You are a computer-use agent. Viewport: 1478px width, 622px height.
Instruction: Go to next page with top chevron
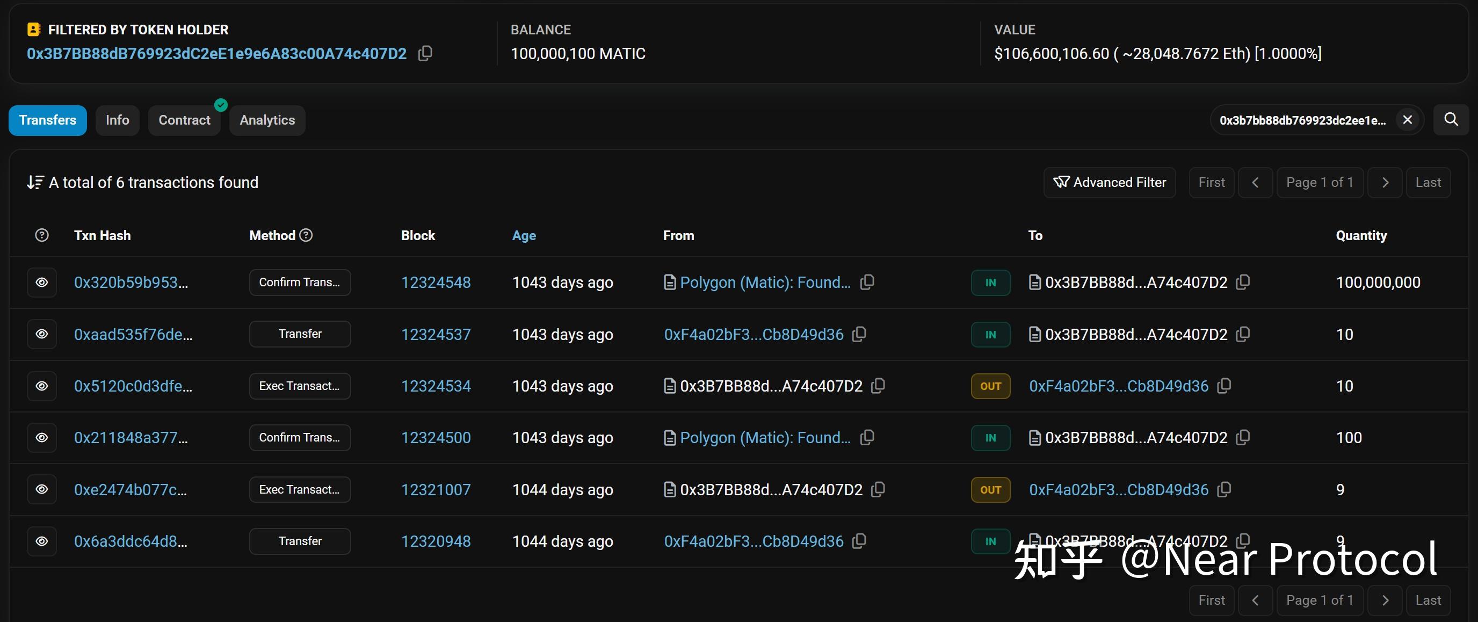(1385, 183)
